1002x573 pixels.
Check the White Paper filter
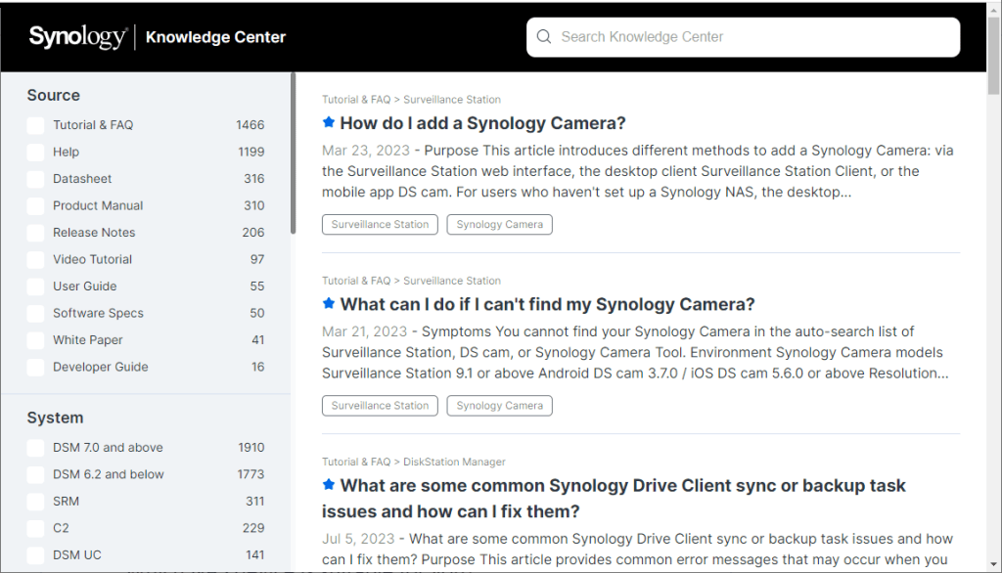coord(36,340)
